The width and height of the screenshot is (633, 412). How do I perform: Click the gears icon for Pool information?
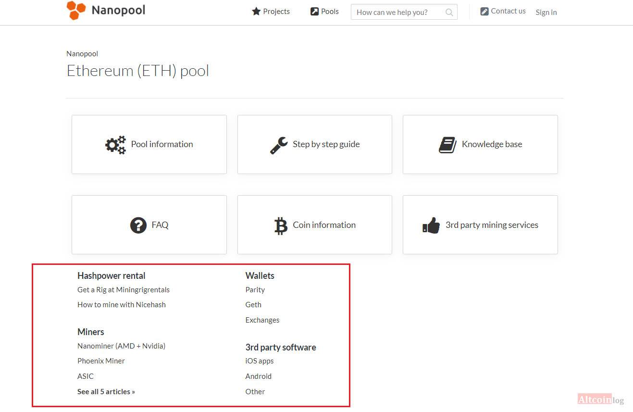[116, 144]
